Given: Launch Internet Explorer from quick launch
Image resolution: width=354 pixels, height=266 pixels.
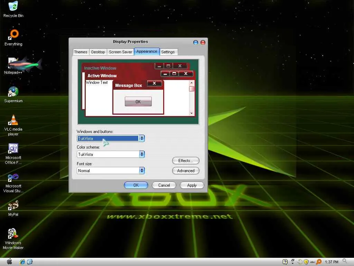Looking at the screenshot, I should pos(22,262).
